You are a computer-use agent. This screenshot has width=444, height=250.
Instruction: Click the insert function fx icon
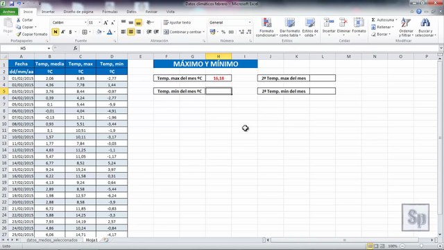point(76,48)
